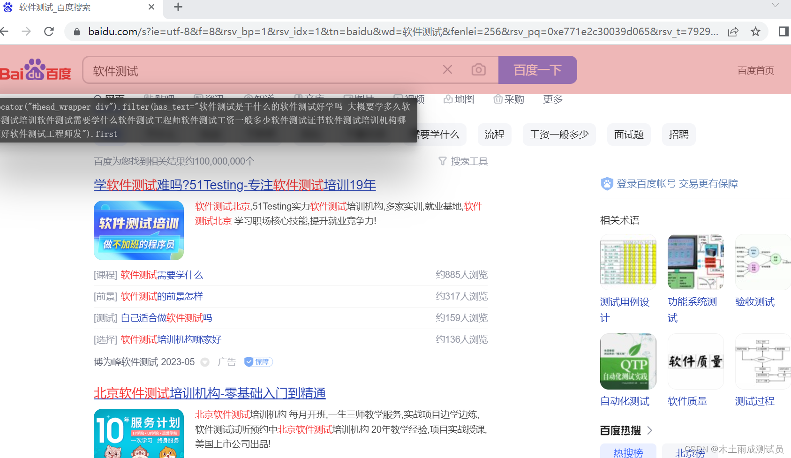Select the 工资一般多少 filter chip
This screenshot has width=791, height=458.
[x=559, y=135]
